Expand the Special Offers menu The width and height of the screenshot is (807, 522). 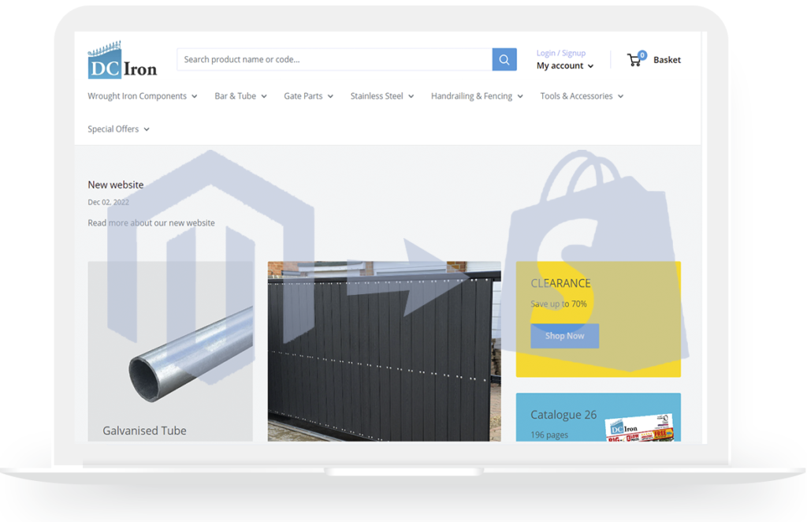[x=118, y=129]
